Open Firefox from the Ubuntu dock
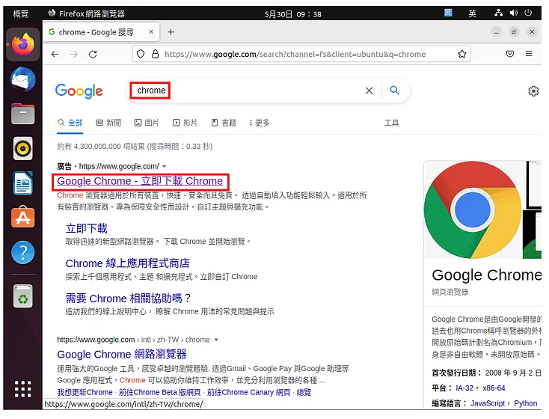Viewport: 549px width, 419px height. (23, 45)
